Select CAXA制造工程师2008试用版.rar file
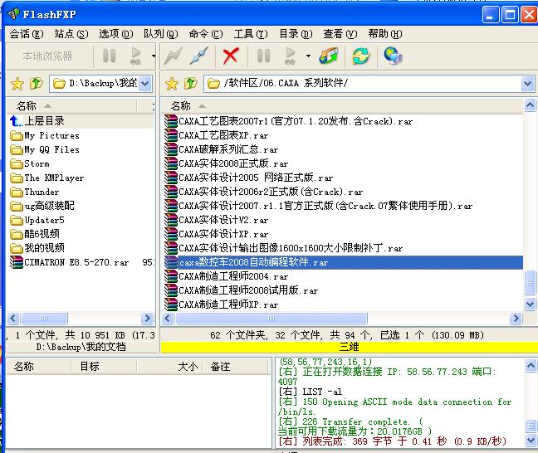 (242, 290)
